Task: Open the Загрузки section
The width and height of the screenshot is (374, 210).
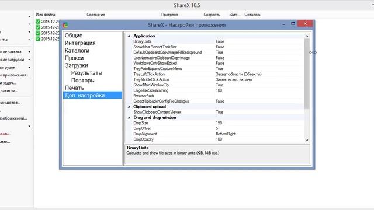Action: coord(77,65)
